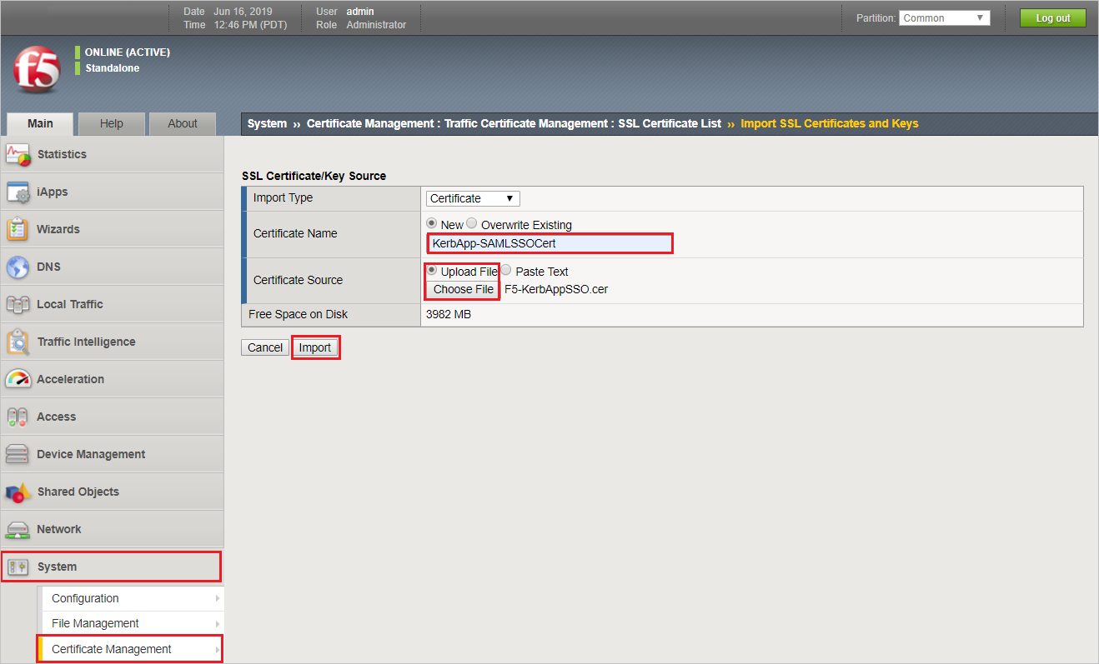Screen dimensions: 1099x664
Task: Click the Certificate Name text field
Action: (549, 243)
